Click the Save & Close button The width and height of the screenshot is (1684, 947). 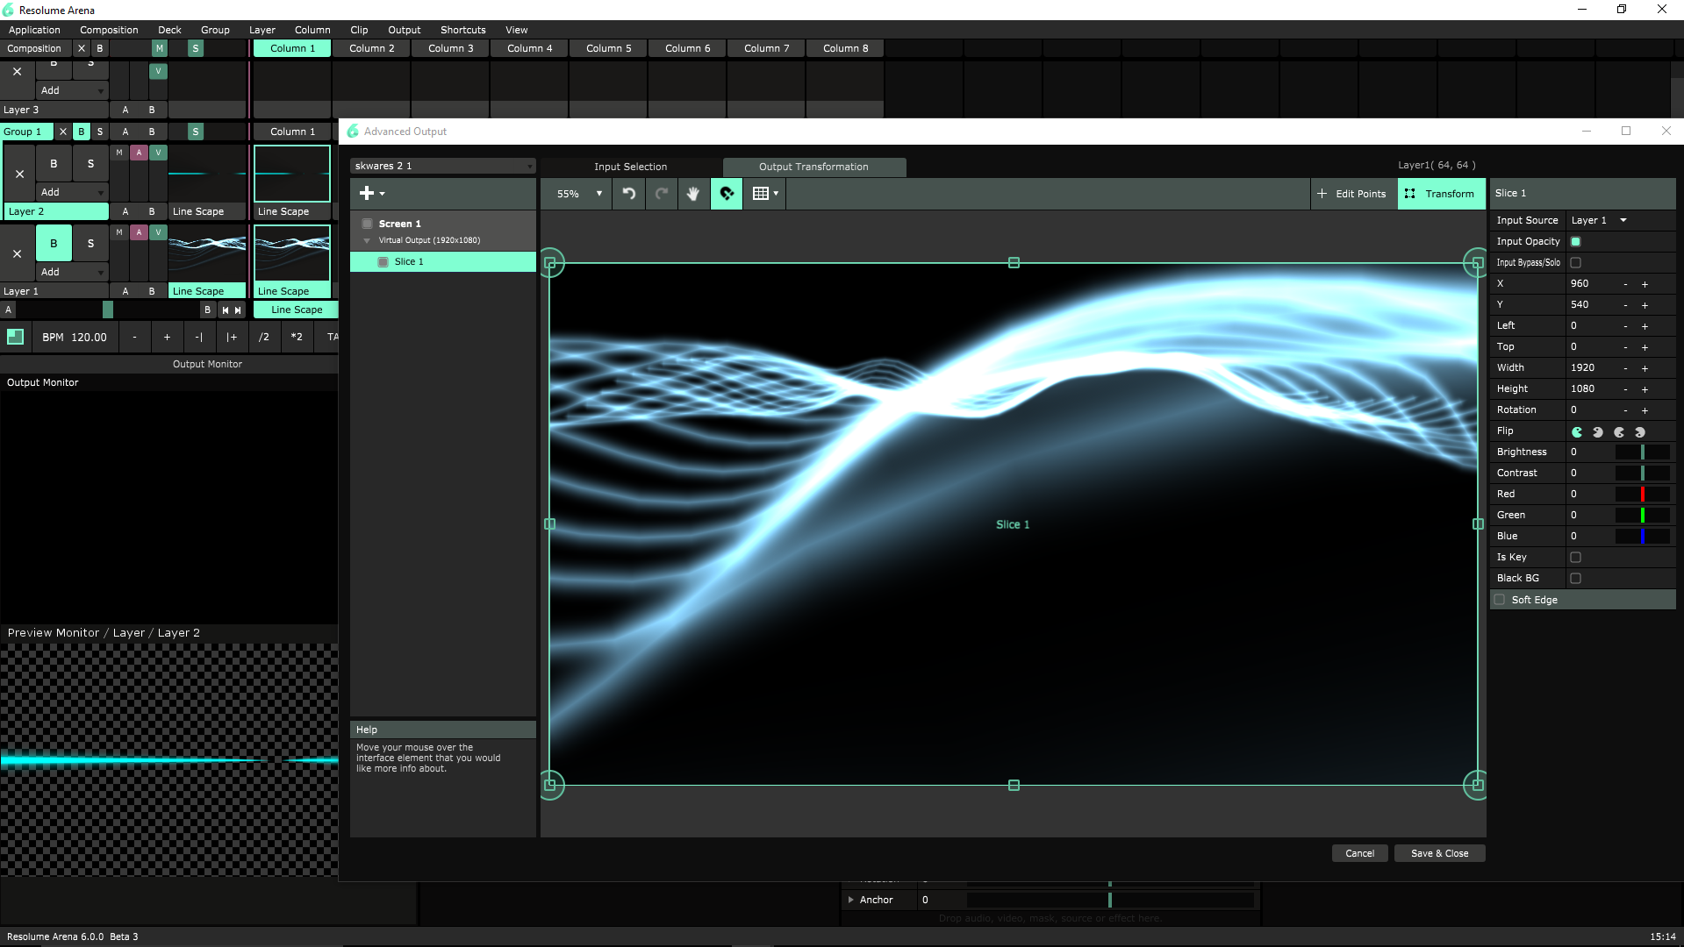(x=1439, y=853)
